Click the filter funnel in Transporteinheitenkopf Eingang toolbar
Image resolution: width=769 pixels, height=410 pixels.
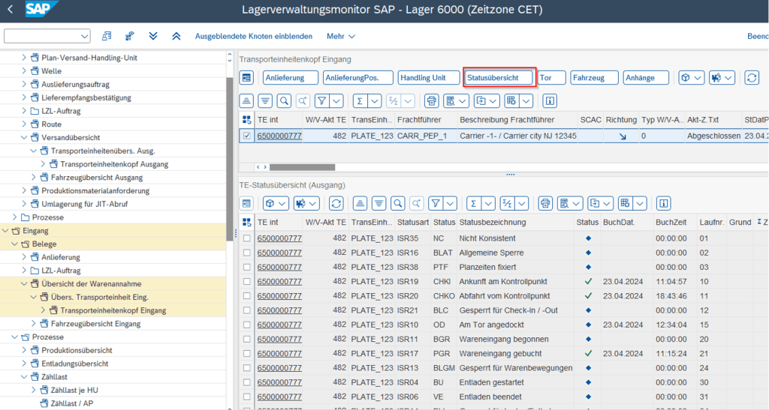click(x=321, y=101)
